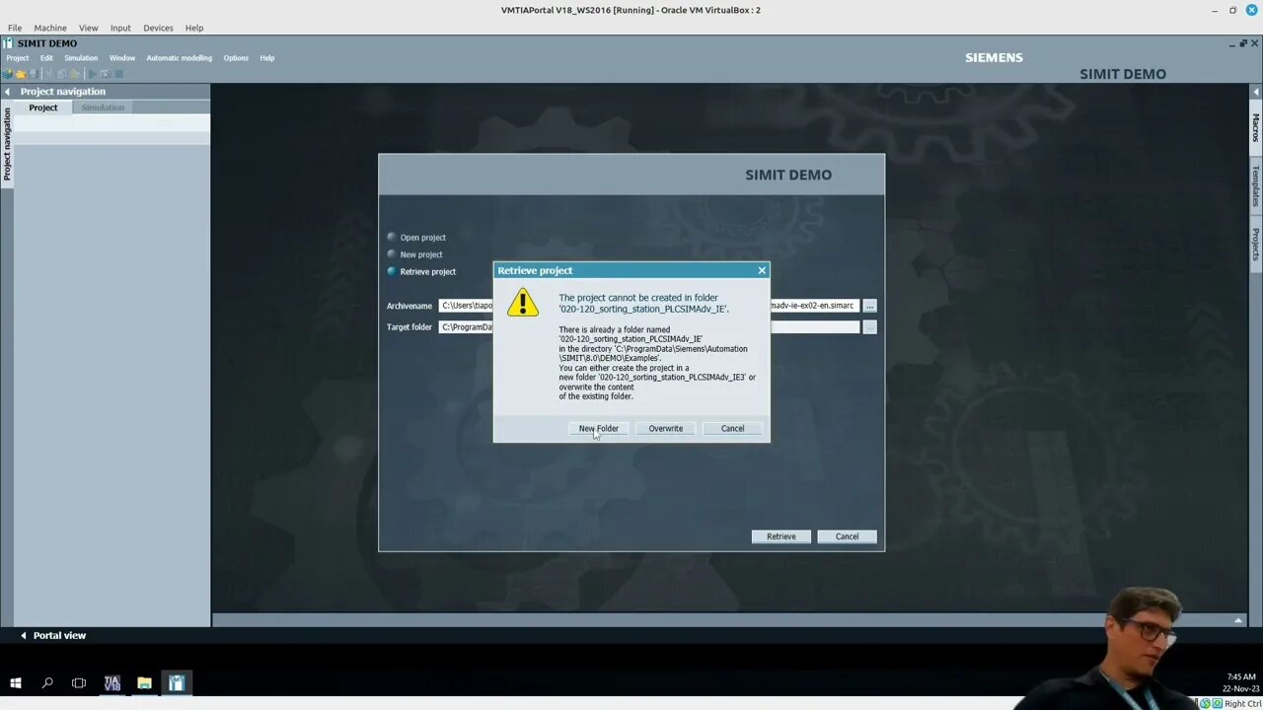Image resolution: width=1263 pixels, height=710 pixels.
Task: Expand the bottom panel arrow at right
Action: click(1238, 620)
